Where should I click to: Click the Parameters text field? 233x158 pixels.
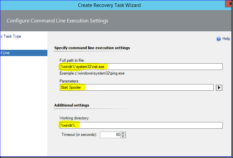coord(137,87)
